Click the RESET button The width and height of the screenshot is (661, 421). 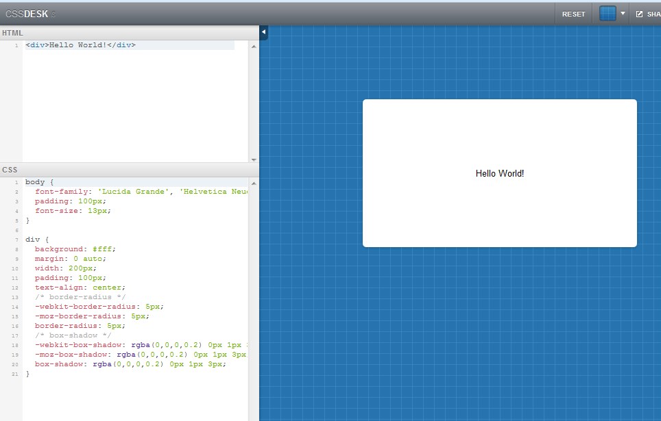coord(573,14)
